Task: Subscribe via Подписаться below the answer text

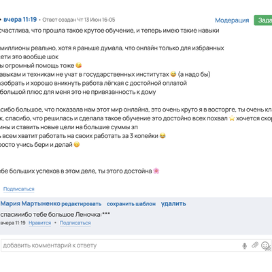Action: [19, 189]
